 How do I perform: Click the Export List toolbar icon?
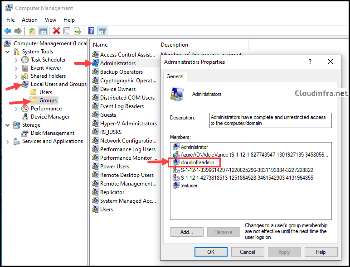pos(77,31)
